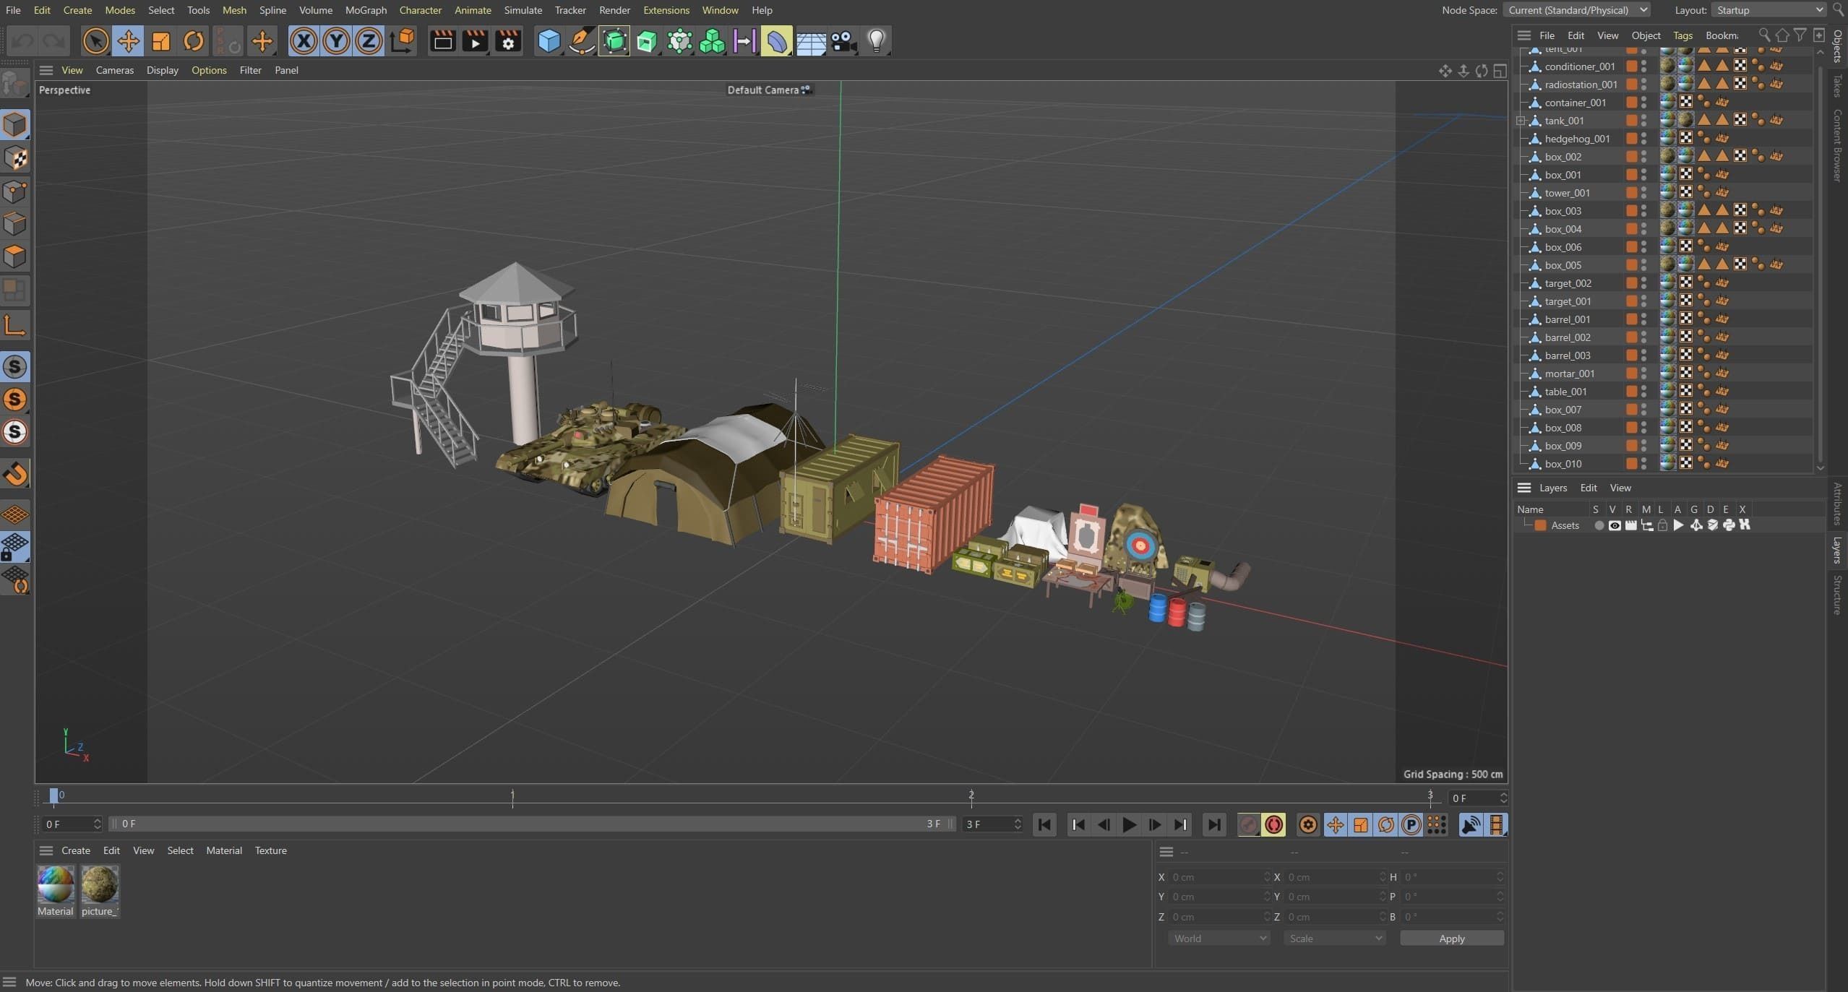The width and height of the screenshot is (1848, 992).
Task: Add a Cube primitive object
Action: [549, 41]
